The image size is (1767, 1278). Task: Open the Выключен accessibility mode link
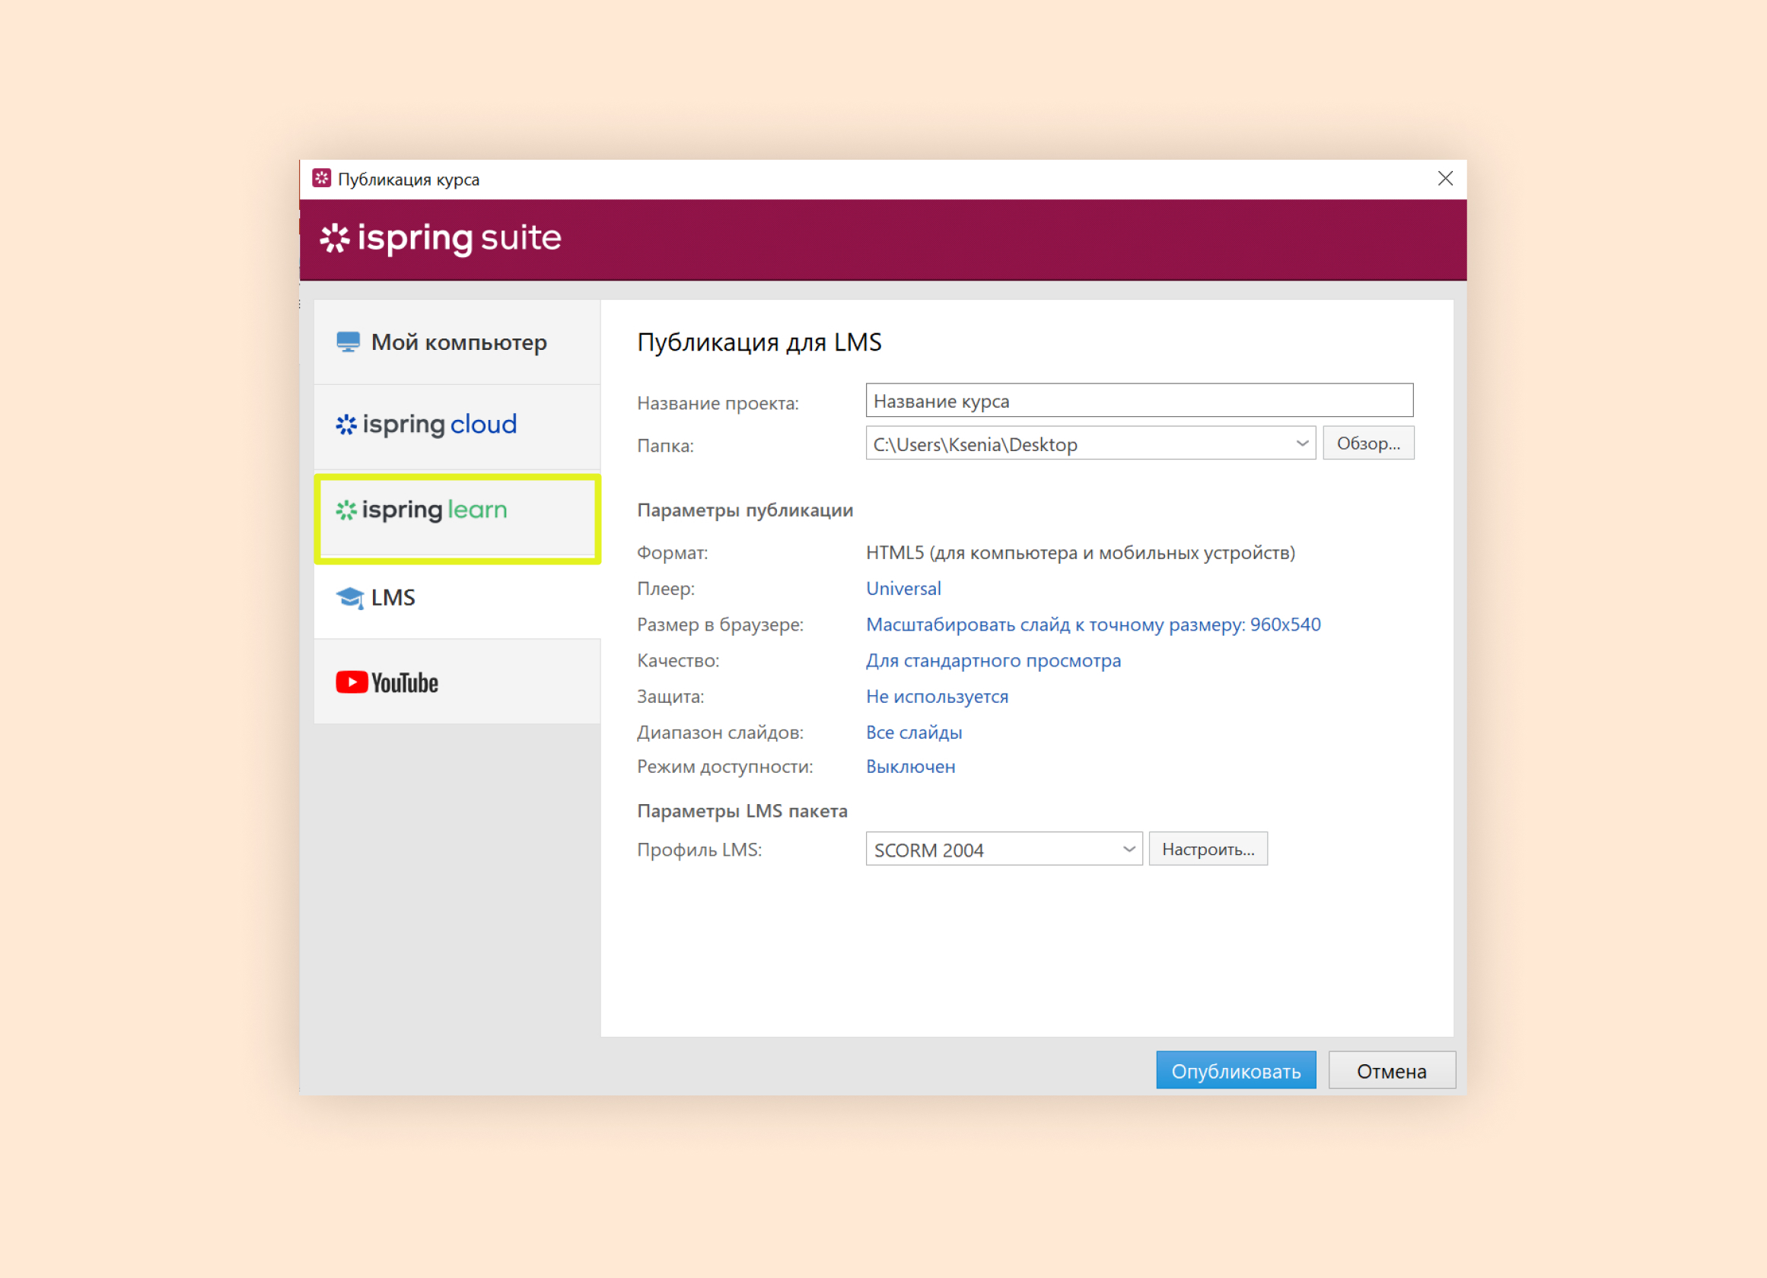click(911, 766)
